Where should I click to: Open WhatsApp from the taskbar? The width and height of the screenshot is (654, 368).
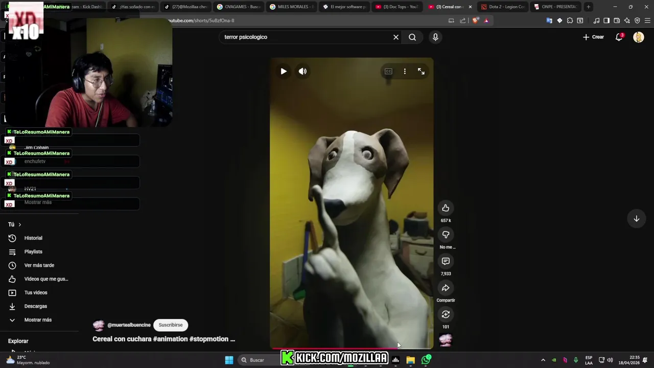pos(426,360)
